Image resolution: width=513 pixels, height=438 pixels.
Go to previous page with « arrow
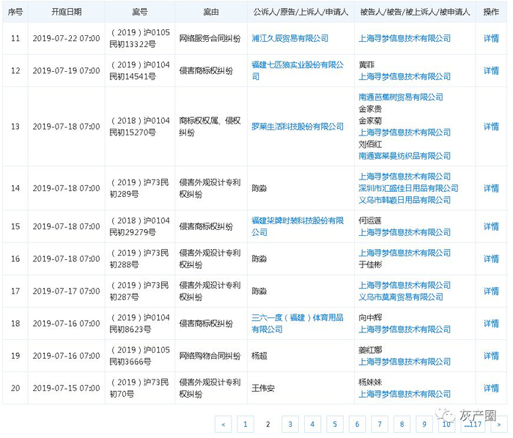click(x=223, y=424)
